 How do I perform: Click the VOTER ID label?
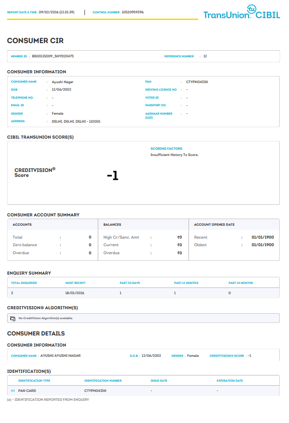click(152, 98)
